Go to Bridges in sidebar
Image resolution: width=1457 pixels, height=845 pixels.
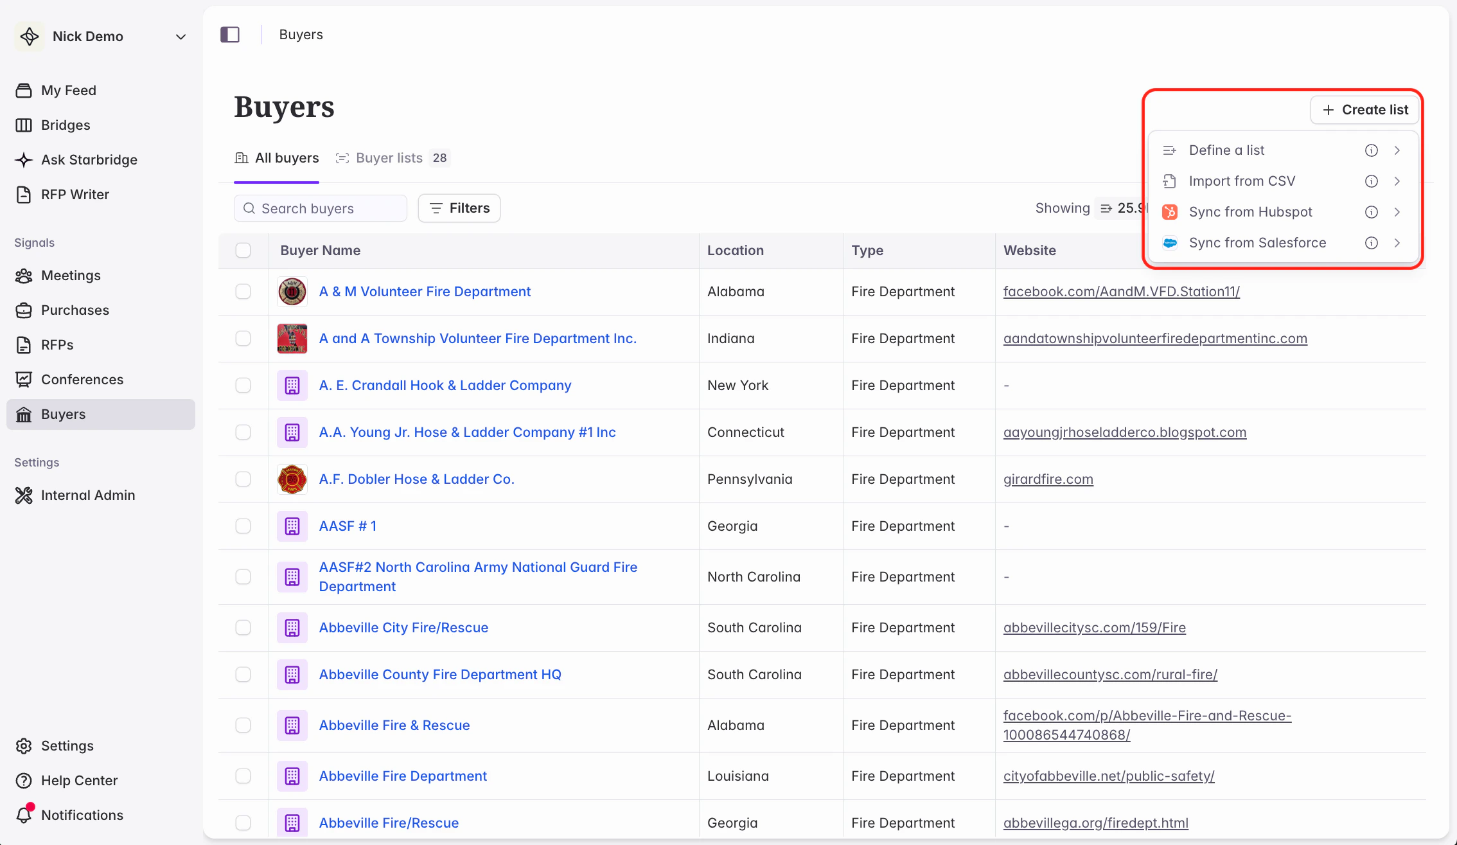(x=65, y=125)
